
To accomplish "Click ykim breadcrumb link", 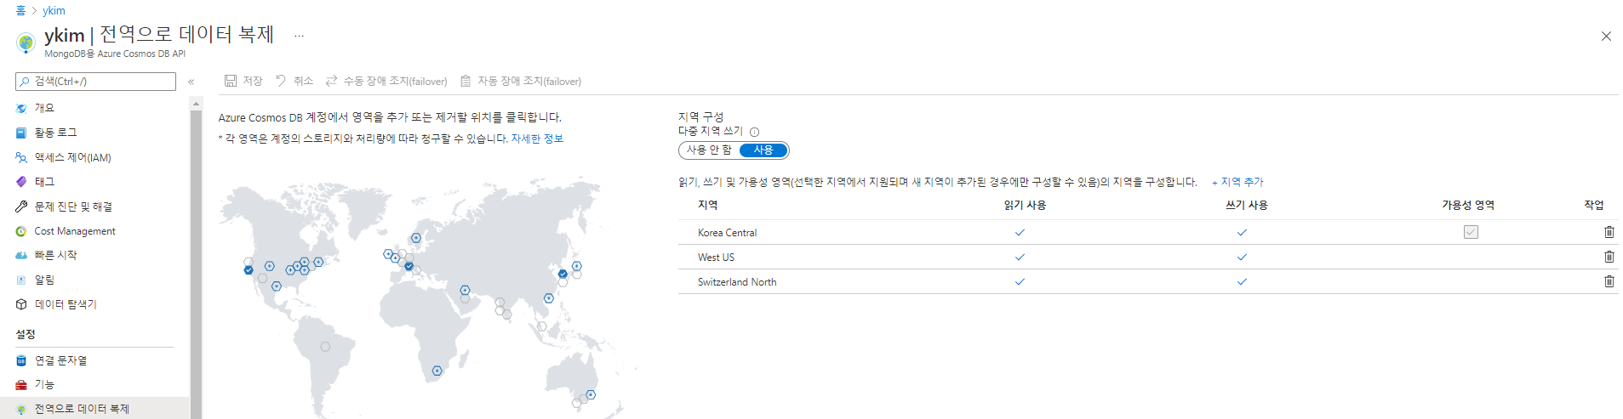I will click(x=54, y=10).
